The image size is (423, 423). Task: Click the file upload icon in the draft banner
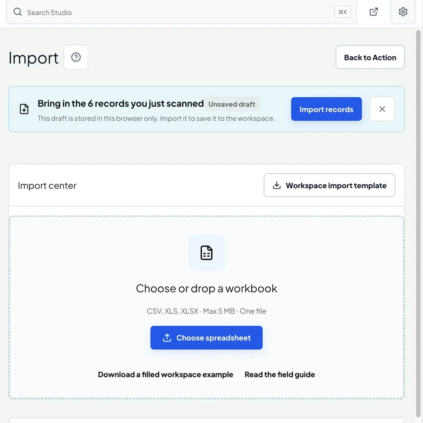tap(24, 109)
